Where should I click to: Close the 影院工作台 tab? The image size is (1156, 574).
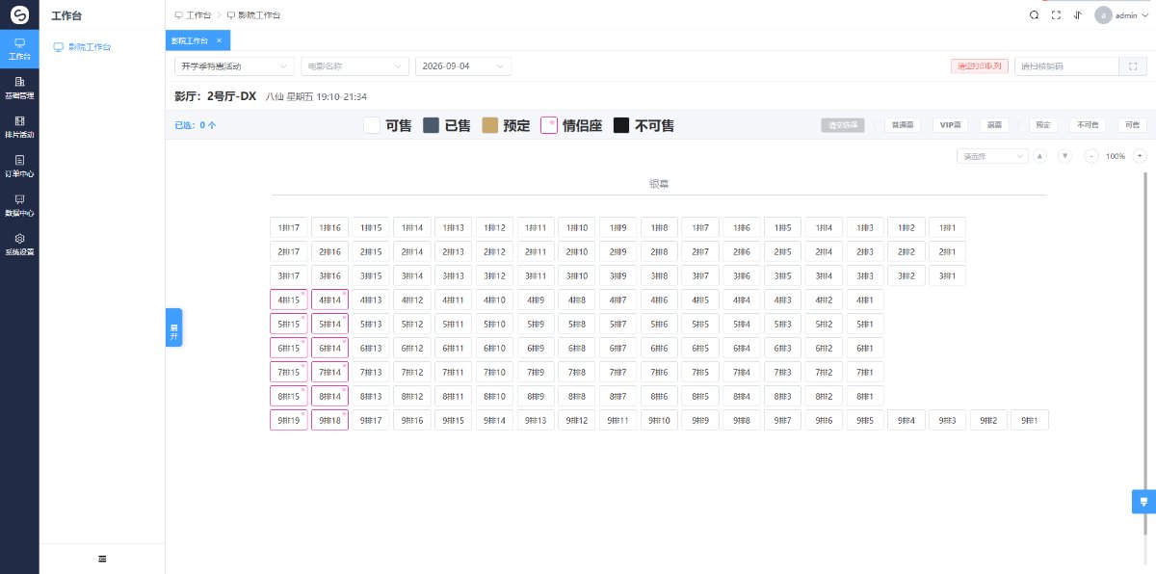click(219, 40)
